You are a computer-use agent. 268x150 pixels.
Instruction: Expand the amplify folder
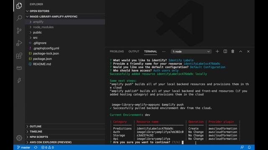pos(65,22)
